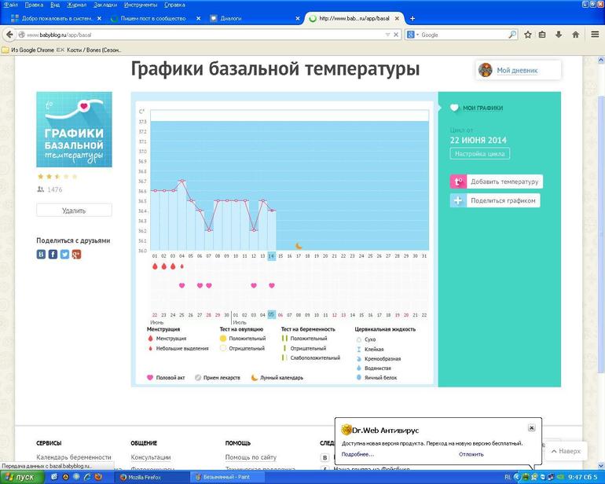Open the Из Google Chrome bookmarks folder

point(28,49)
